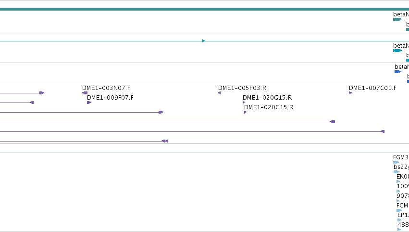
Task: Click the purple arrowhead left of the lower DME1-020G15.R glyph
Action: coord(161,112)
